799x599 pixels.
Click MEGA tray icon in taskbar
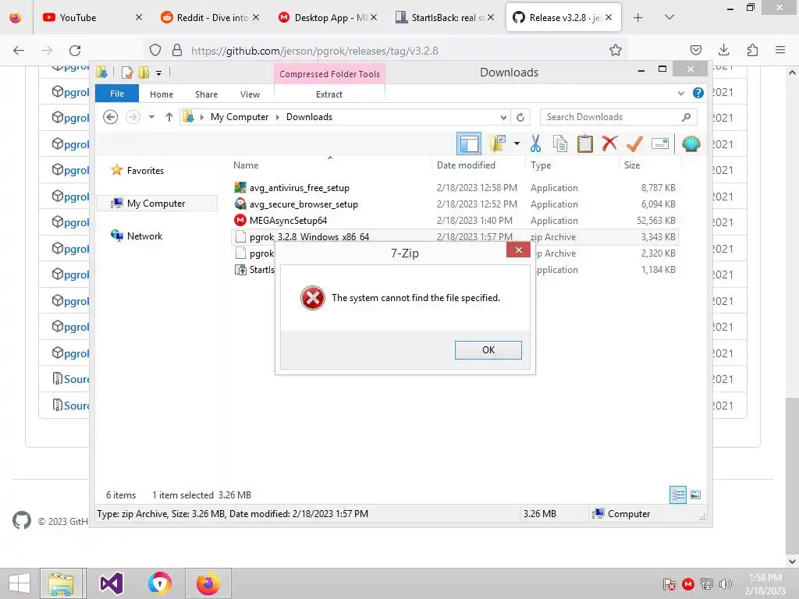point(687,584)
